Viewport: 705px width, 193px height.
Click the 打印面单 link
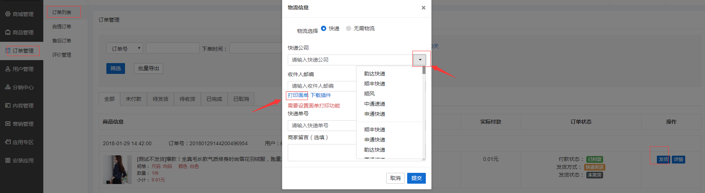click(x=298, y=95)
